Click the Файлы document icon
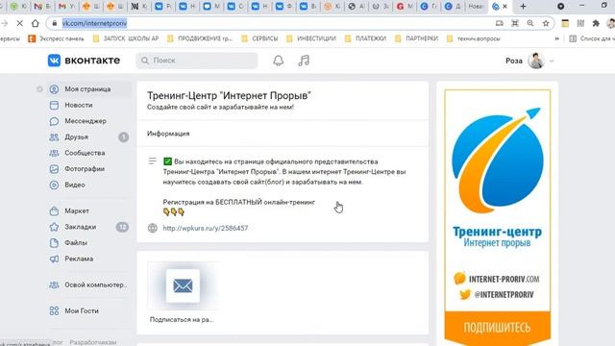This screenshot has height=346, width=615. click(54, 243)
